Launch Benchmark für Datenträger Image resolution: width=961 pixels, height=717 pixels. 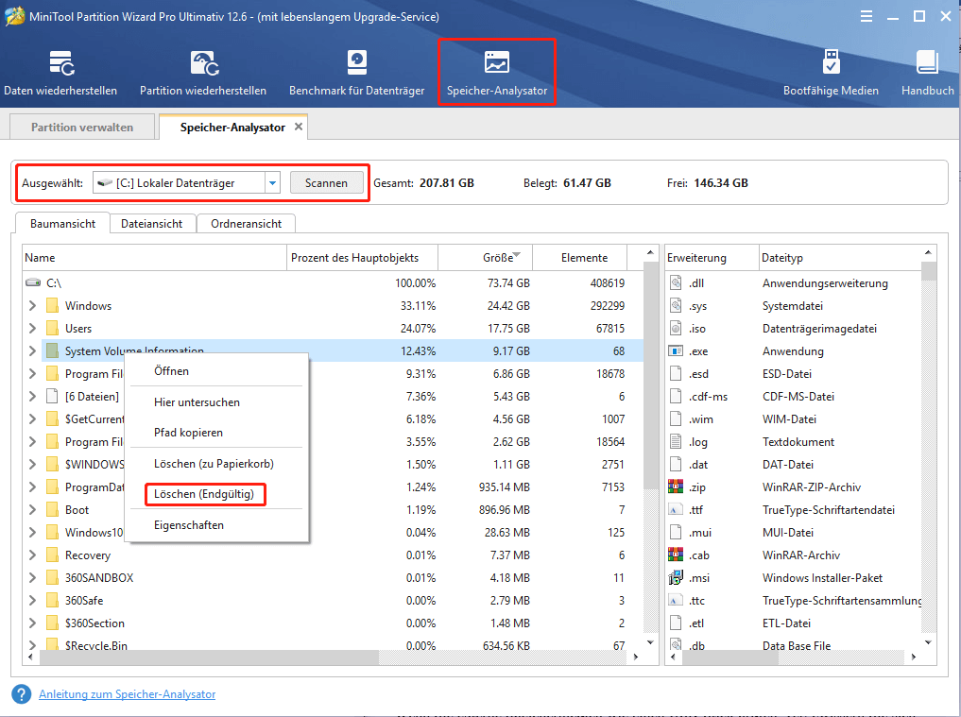pos(356,74)
